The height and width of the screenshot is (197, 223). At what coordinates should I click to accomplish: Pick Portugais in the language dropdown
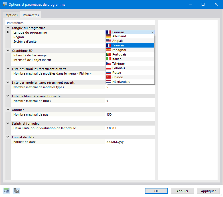(130, 54)
